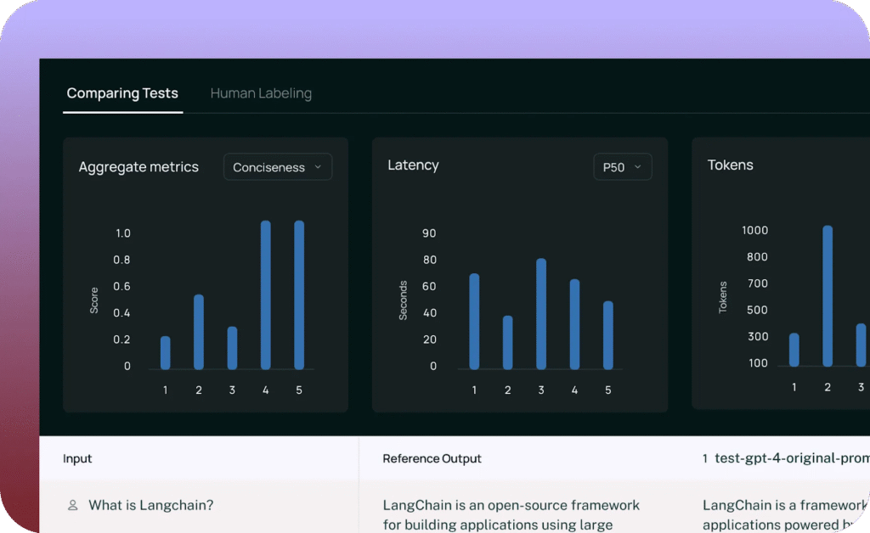Click bar 1 in Aggregate metrics chart
Image resolution: width=870 pixels, height=533 pixels.
pos(166,353)
